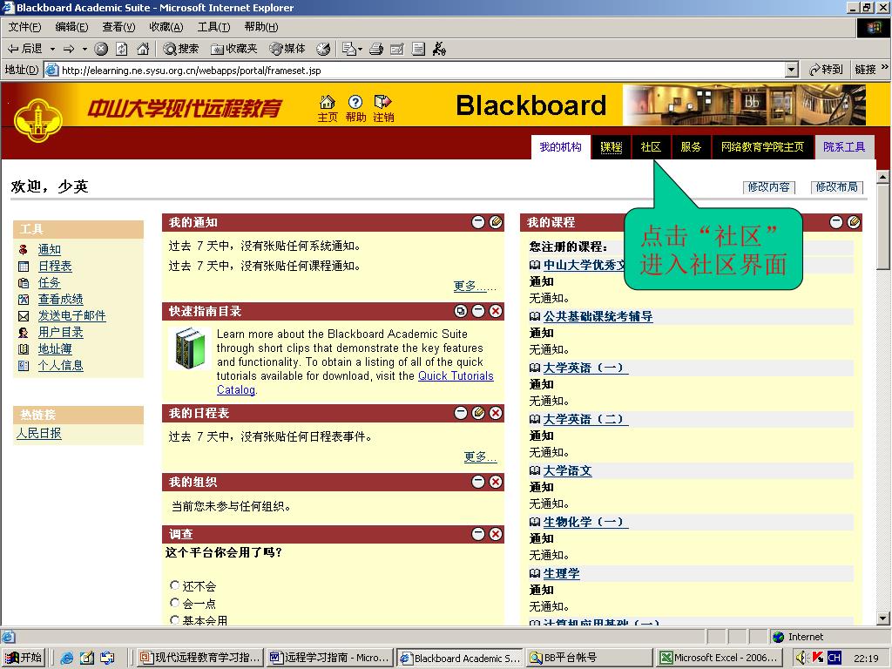The width and height of the screenshot is (892, 669).
Task: Open the 收藏 Favorites menu
Action: [x=166, y=27]
